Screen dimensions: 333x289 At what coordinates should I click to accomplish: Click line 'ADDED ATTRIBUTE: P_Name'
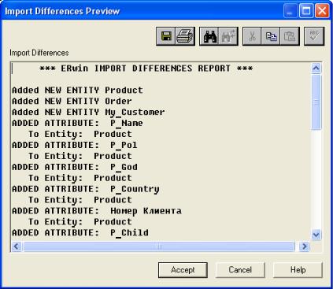tap(77, 124)
